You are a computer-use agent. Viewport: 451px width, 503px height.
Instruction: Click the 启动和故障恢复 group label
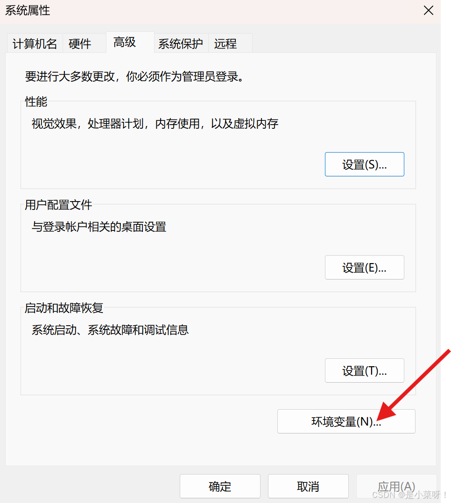pos(64,308)
